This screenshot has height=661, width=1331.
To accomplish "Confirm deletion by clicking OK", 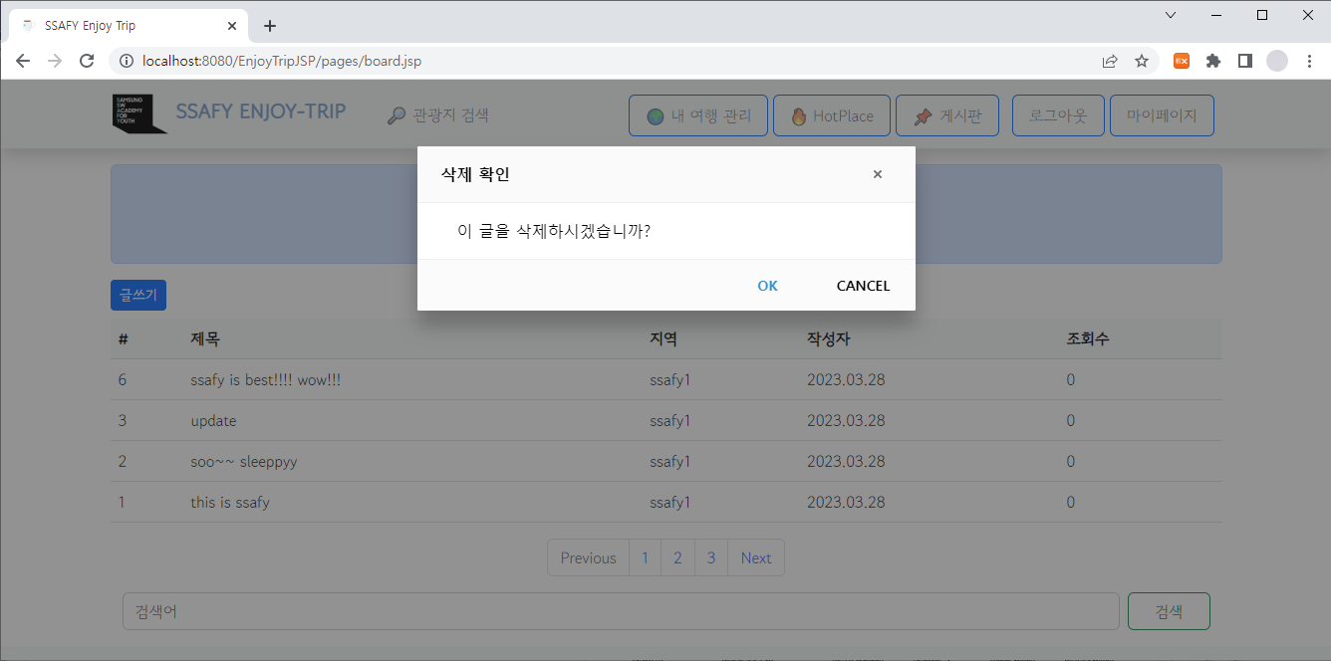I will [x=767, y=286].
